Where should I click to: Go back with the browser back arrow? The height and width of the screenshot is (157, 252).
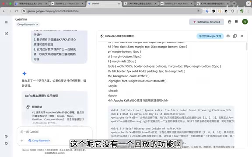pos(4,11)
